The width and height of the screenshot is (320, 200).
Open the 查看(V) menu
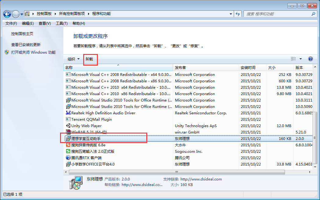pyautogui.click(x=44, y=23)
